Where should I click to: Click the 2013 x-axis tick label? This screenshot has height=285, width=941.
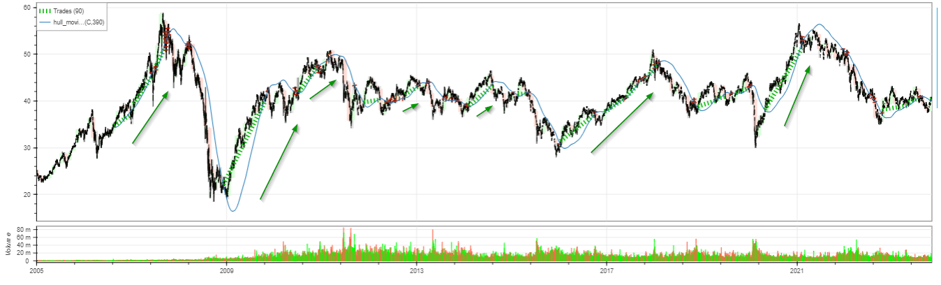click(x=417, y=268)
